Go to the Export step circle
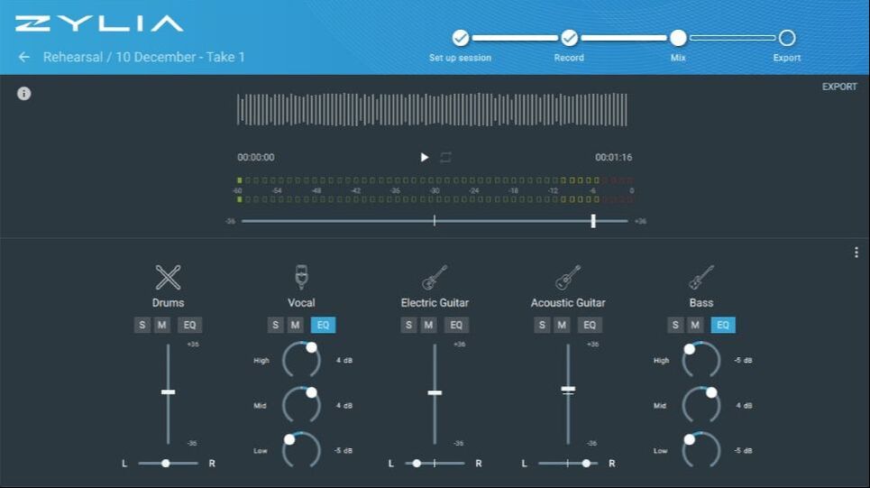The height and width of the screenshot is (488, 870). tap(787, 38)
